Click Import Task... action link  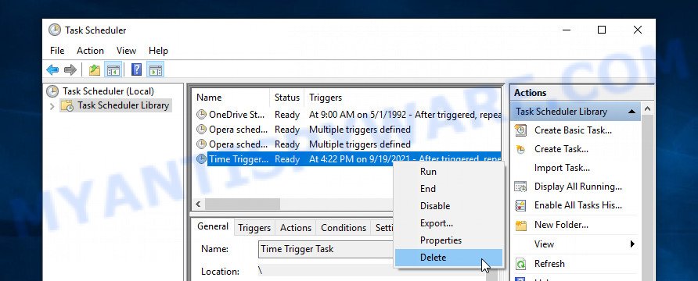(562, 168)
